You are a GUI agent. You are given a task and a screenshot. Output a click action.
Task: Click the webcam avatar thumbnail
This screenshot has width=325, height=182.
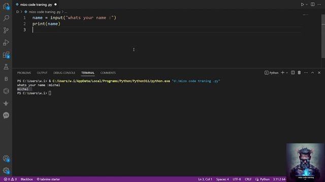[305, 163]
